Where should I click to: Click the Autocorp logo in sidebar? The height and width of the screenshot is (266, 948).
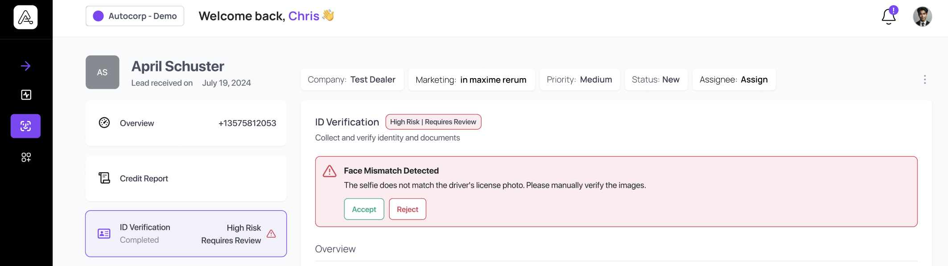(x=25, y=17)
